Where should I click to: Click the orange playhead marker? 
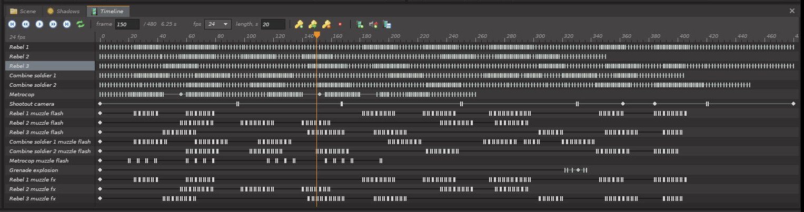coord(316,35)
